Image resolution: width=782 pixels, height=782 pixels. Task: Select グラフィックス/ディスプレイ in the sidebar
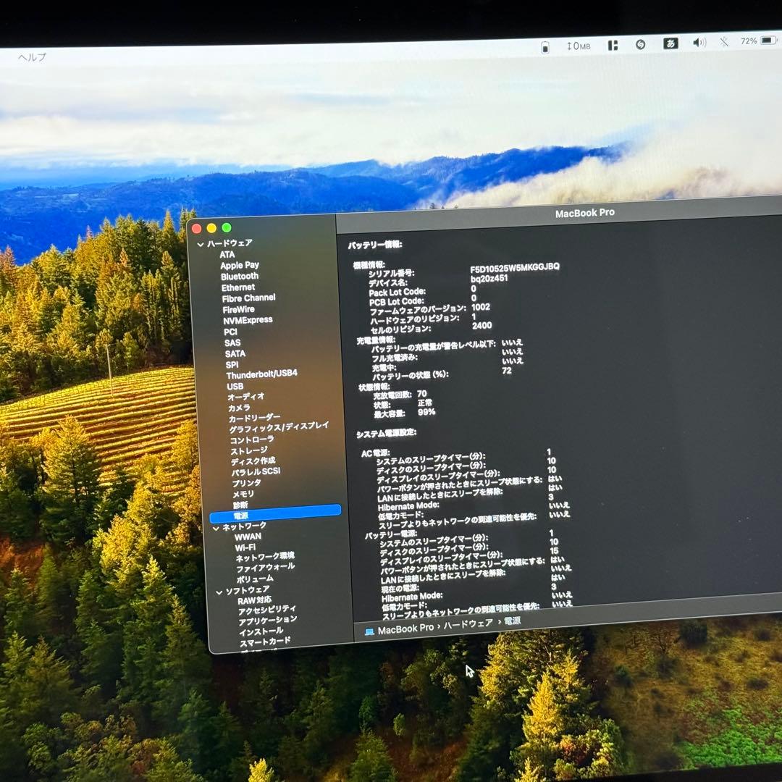[x=279, y=427]
